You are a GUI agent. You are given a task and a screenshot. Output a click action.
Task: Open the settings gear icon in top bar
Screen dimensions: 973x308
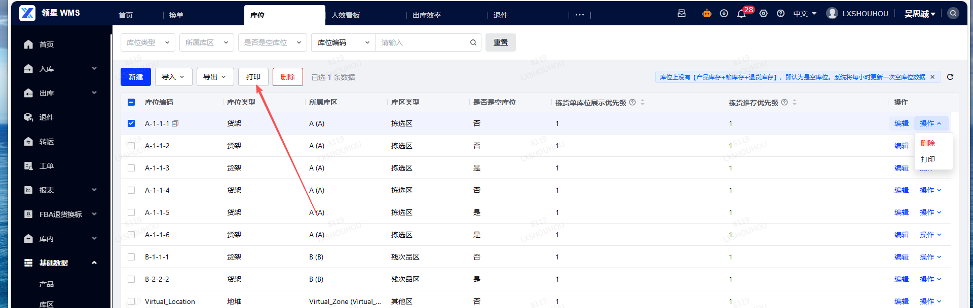[x=764, y=14]
